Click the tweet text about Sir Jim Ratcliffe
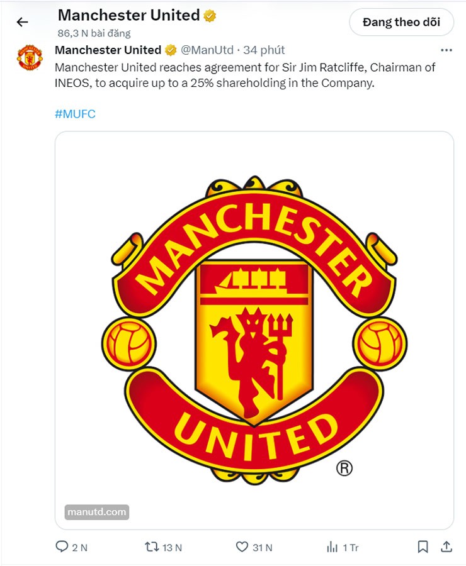This screenshot has height=566, width=466. pyautogui.click(x=245, y=75)
